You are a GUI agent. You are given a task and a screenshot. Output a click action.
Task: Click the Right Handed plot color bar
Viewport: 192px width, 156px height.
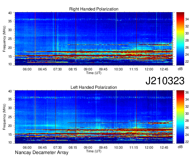(180, 39)
